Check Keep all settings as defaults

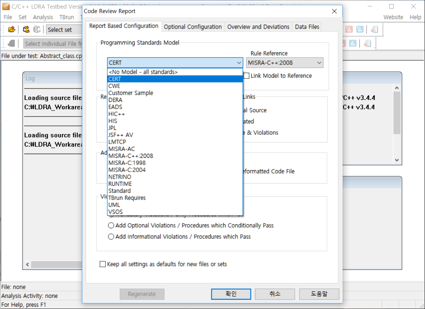coord(103,264)
